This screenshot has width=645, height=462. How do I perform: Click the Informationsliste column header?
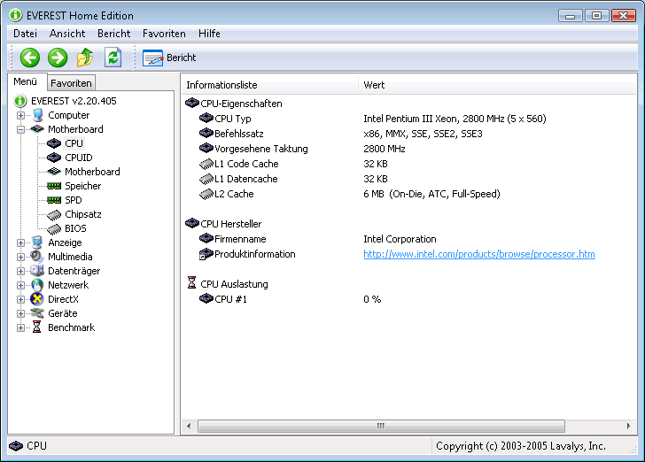pos(270,85)
